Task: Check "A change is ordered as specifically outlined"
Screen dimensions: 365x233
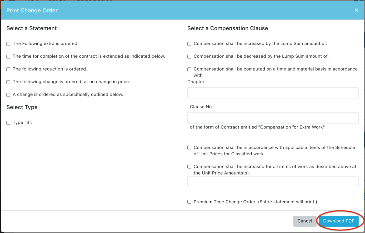Action: click(8, 95)
